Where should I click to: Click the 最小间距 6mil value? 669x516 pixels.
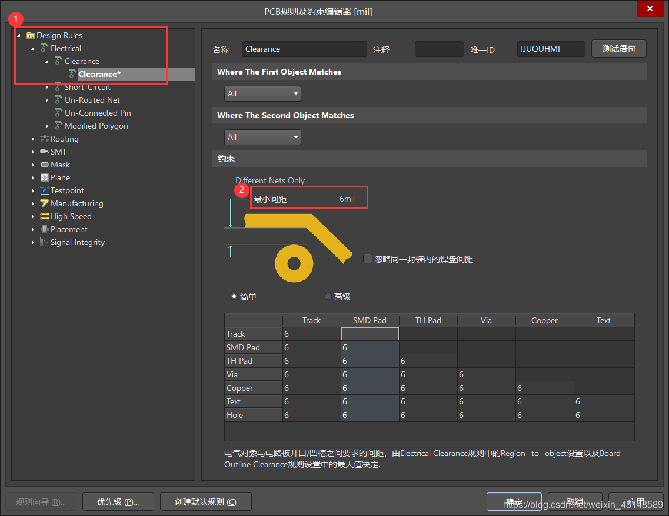347,199
